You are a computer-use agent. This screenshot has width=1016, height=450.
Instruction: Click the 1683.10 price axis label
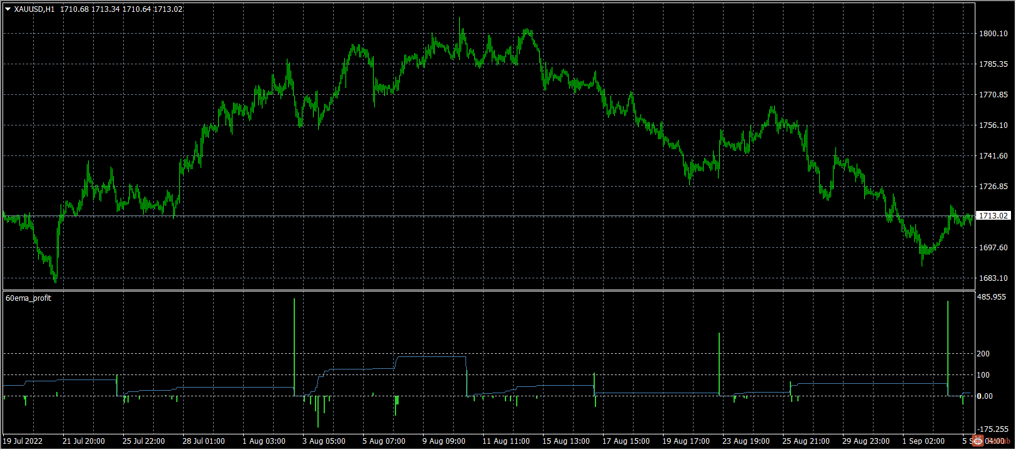(993, 278)
